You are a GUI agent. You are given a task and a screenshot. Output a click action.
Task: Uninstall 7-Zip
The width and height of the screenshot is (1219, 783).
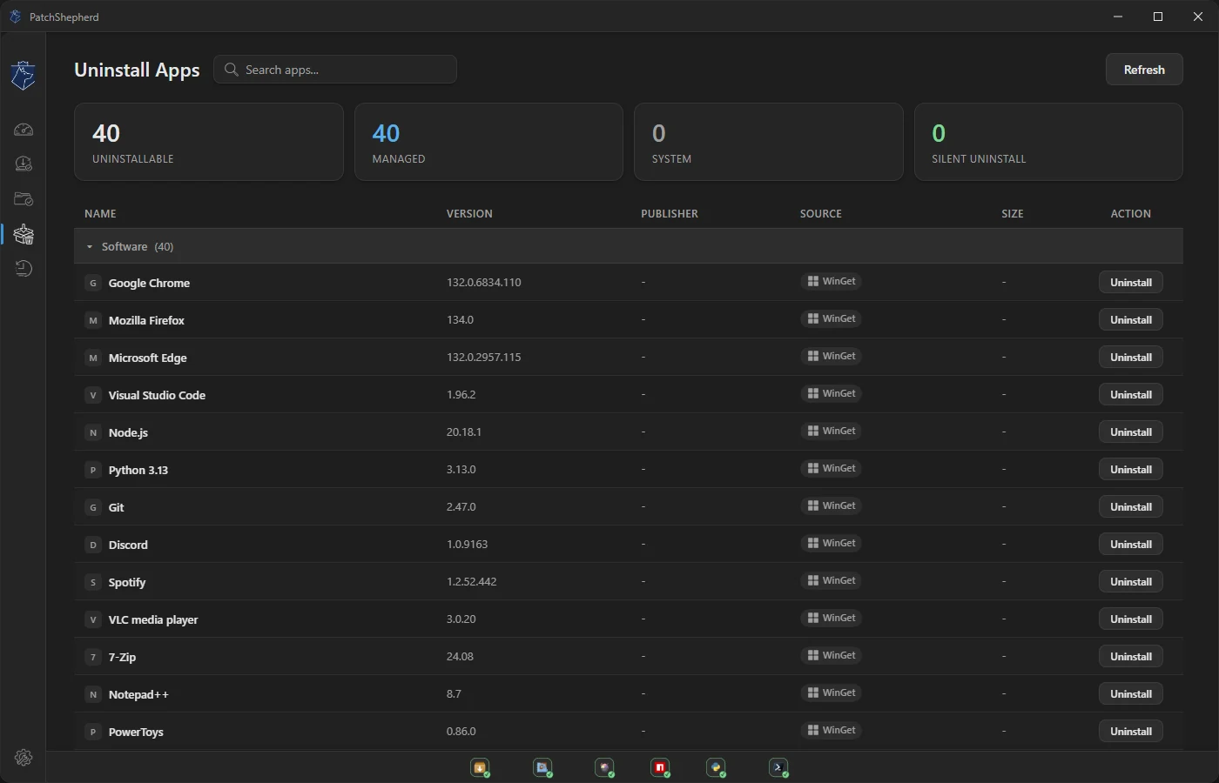click(x=1130, y=657)
